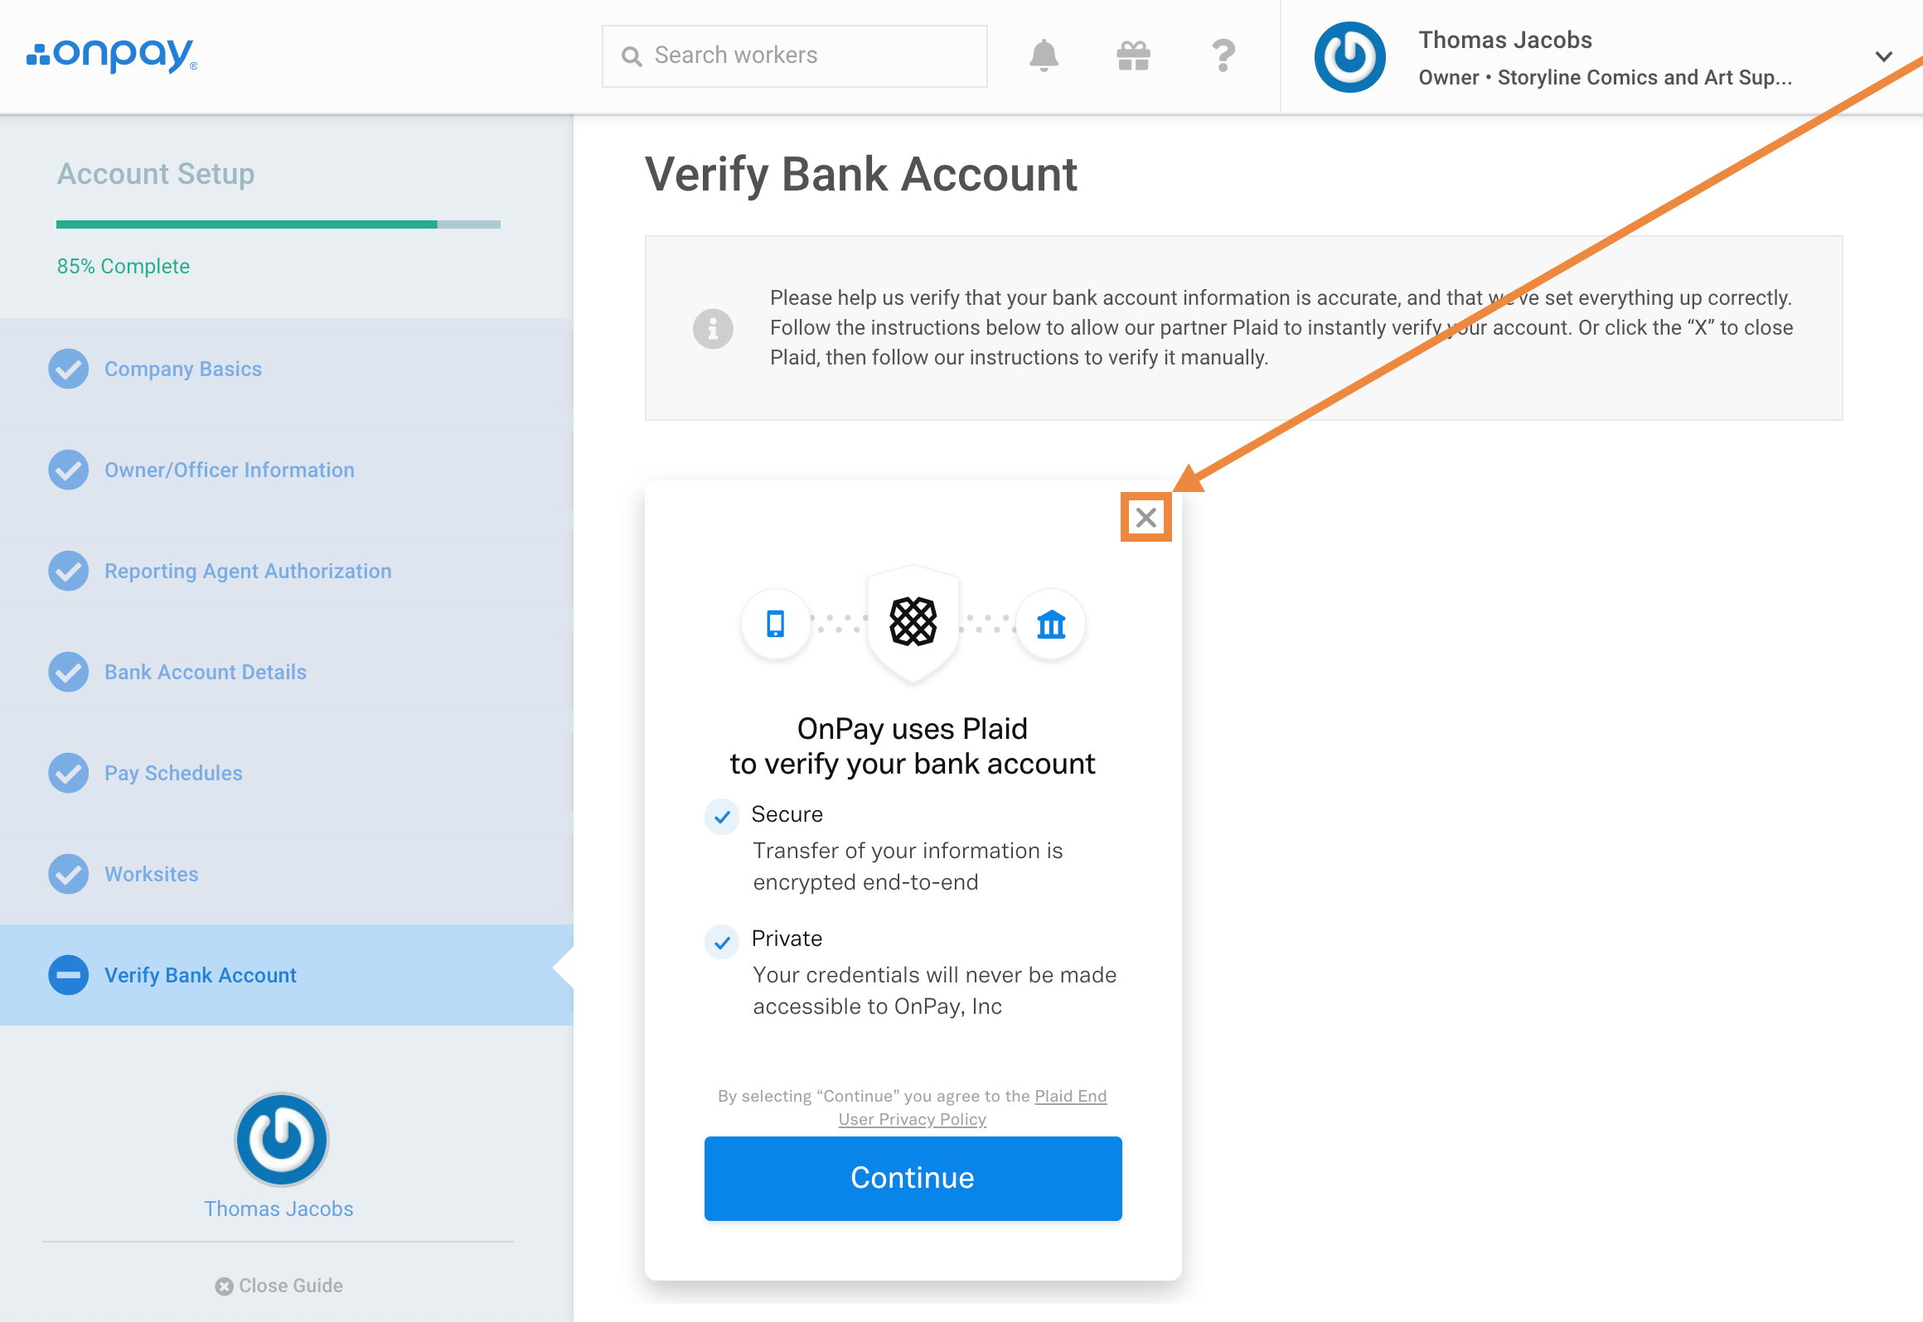
Task: Select the Verify Bank Account sidebar item
Action: (201, 974)
